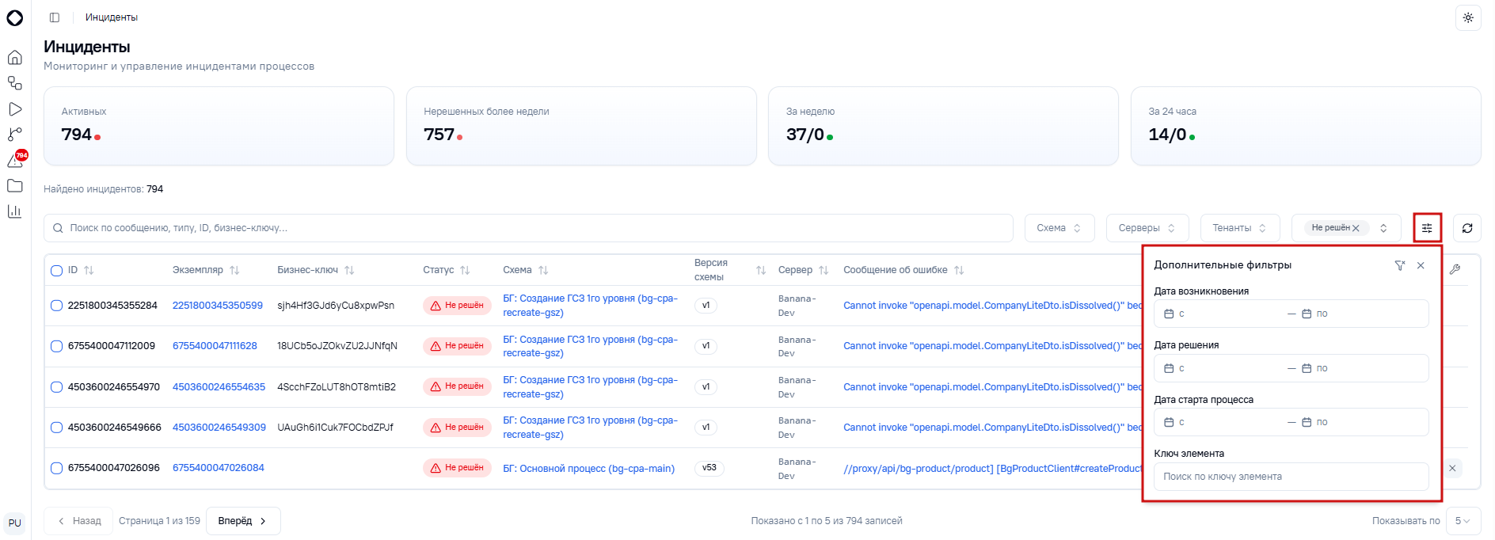Click the v53 version badge
Screen dimensions: 1495x540
point(709,468)
